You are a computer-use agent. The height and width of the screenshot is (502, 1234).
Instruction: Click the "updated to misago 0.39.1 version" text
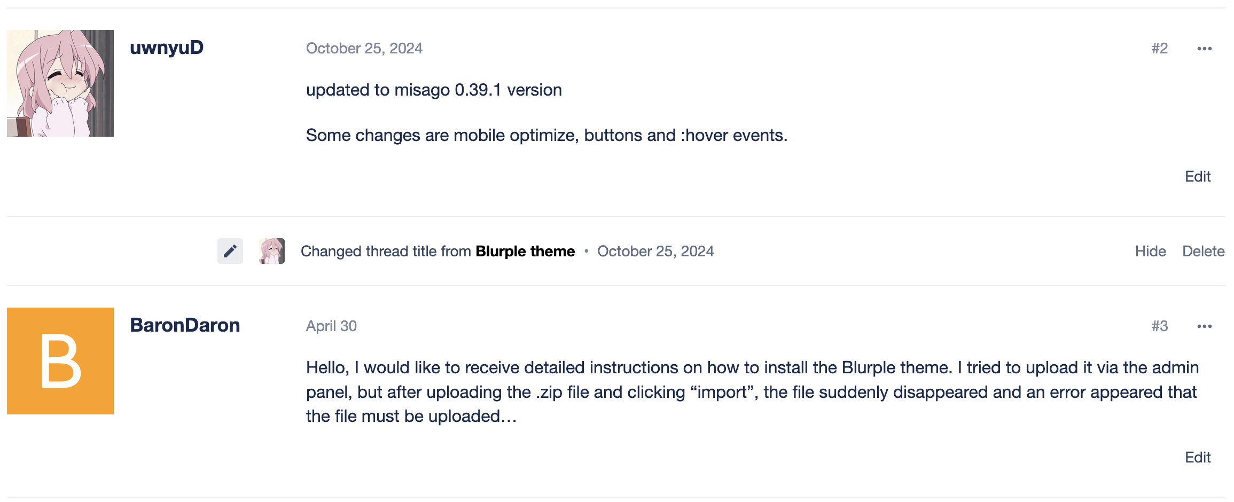pyautogui.click(x=434, y=90)
